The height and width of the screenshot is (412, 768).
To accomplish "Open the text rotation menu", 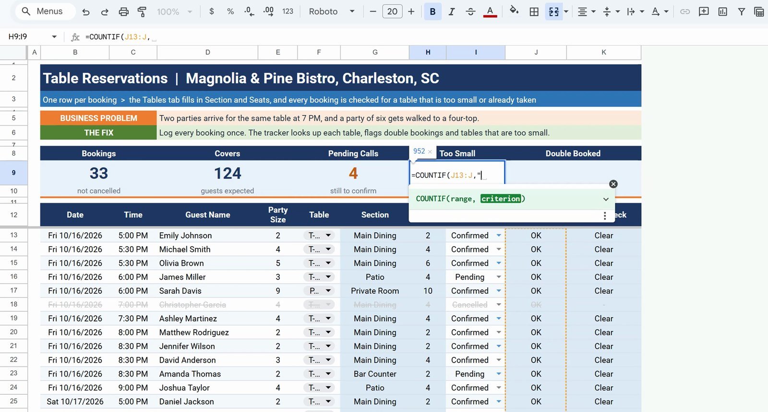I will (660, 11).
